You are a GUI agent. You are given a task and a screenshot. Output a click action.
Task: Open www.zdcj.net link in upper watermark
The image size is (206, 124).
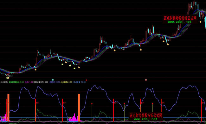click(x=180, y=22)
